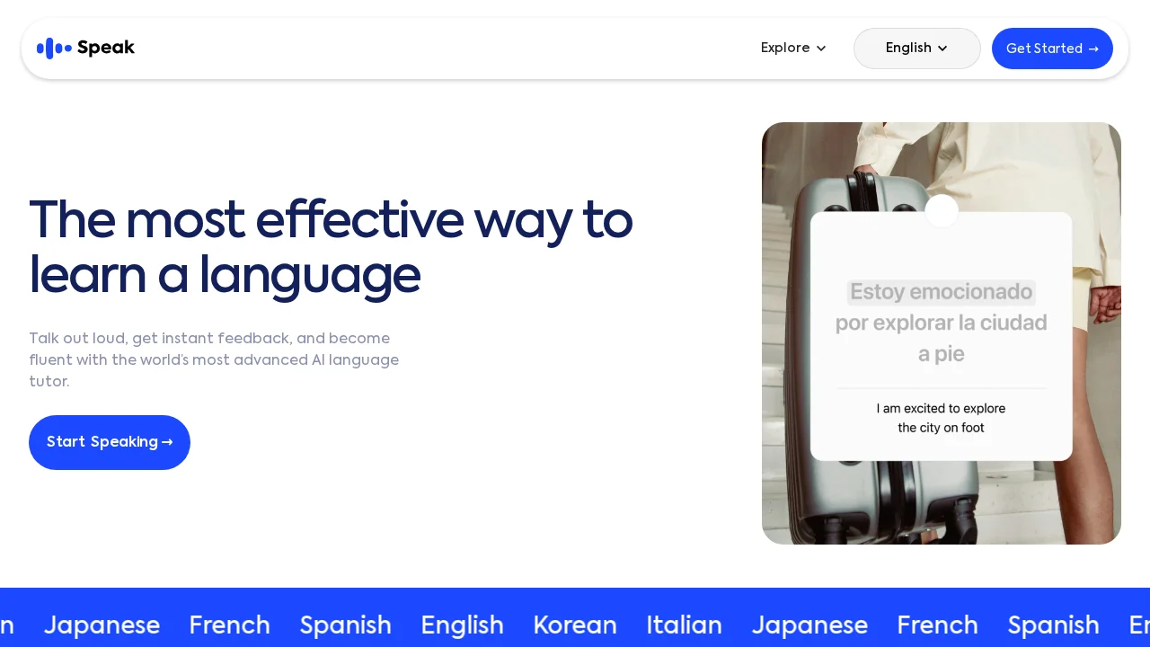Click the arrow icon in Start Speaking

click(x=167, y=442)
